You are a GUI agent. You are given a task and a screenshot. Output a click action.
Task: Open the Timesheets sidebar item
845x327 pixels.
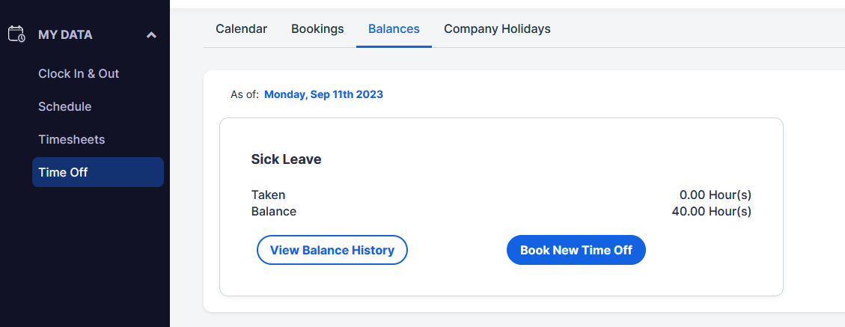72,139
